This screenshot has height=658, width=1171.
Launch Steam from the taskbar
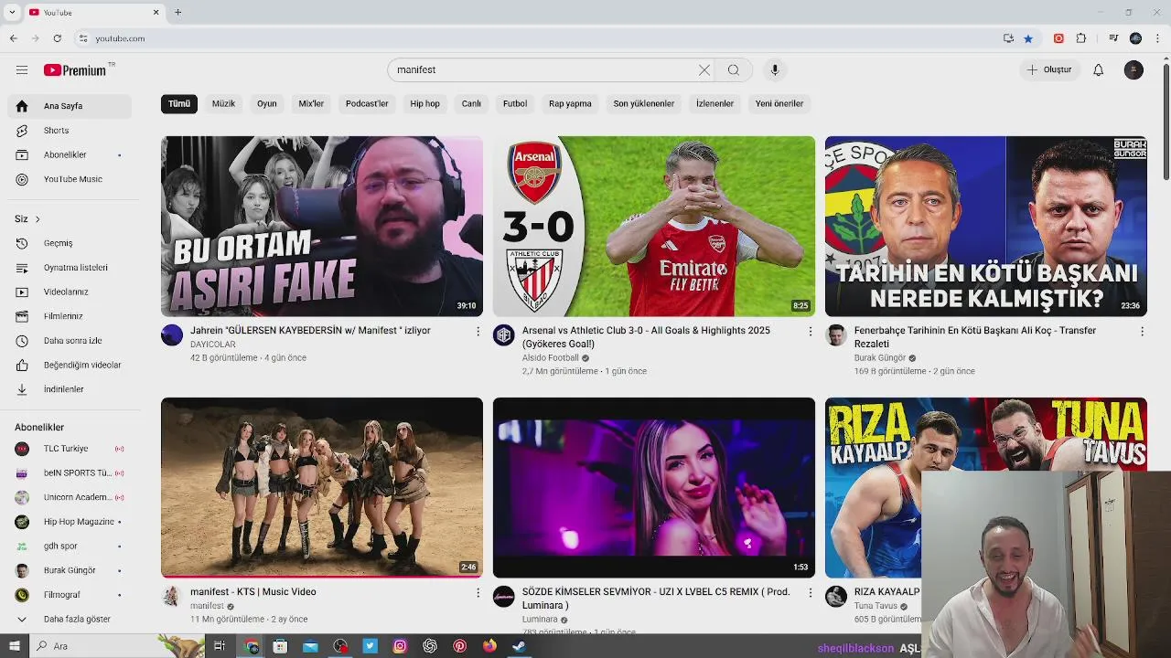pos(519,646)
